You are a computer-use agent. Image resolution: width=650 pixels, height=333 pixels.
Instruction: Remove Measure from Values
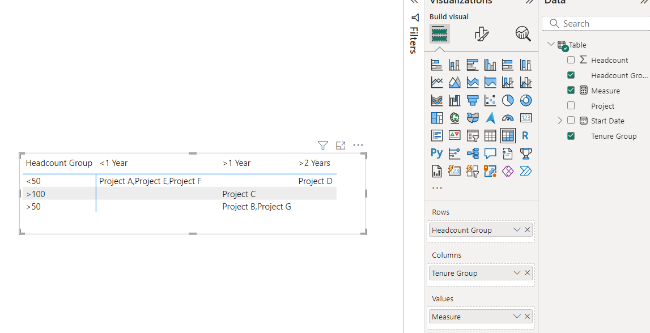pyautogui.click(x=527, y=317)
